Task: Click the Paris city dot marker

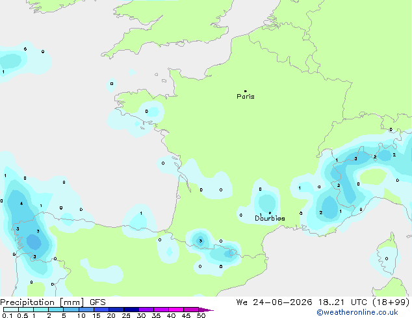Action: pyautogui.click(x=246, y=91)
